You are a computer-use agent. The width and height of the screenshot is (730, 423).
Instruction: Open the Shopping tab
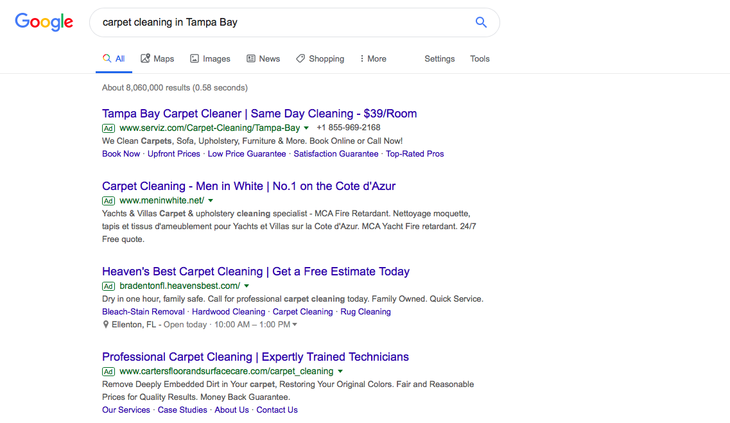point(320,58)
